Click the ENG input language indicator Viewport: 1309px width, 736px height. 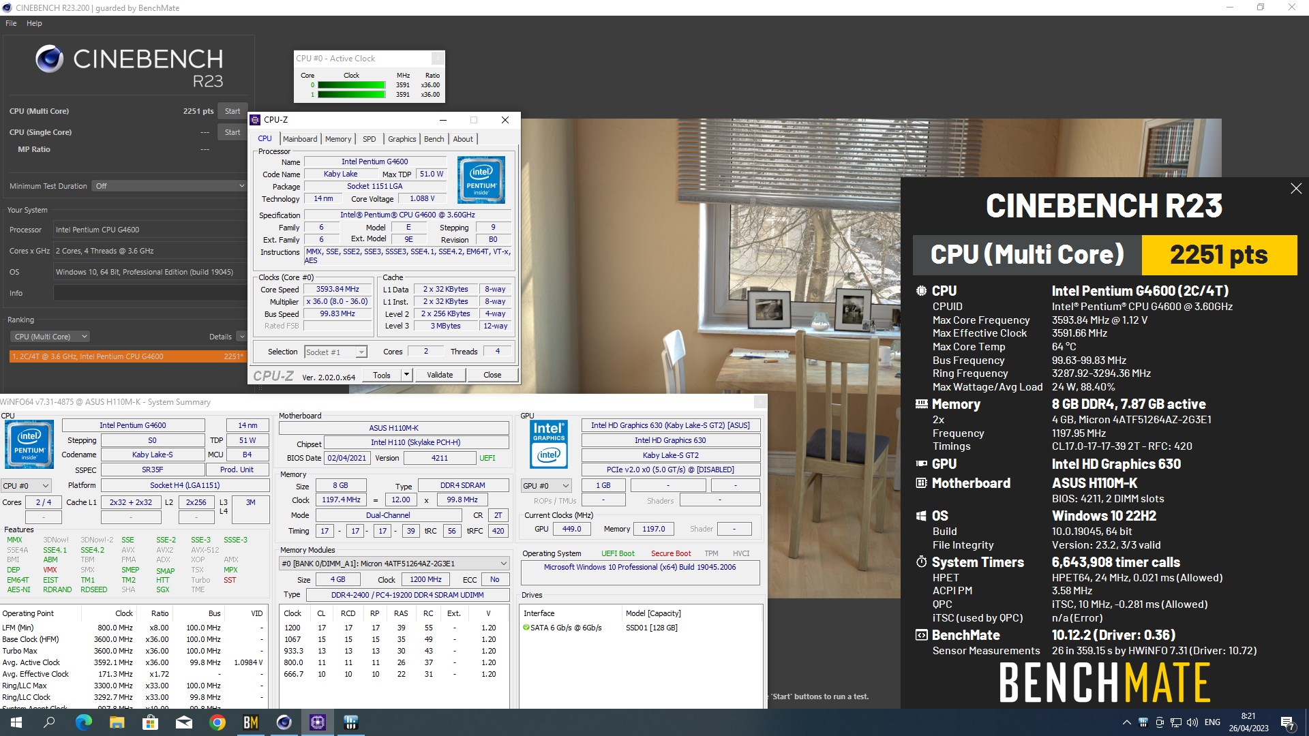pyautogui.click(x=1212, y=722)
